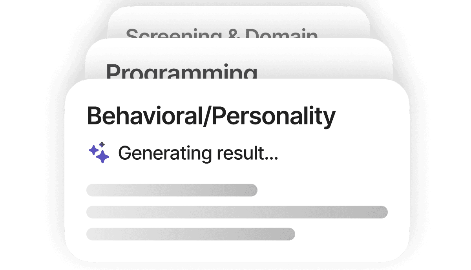Click the largest purple sparkle star

coord(102,156)
